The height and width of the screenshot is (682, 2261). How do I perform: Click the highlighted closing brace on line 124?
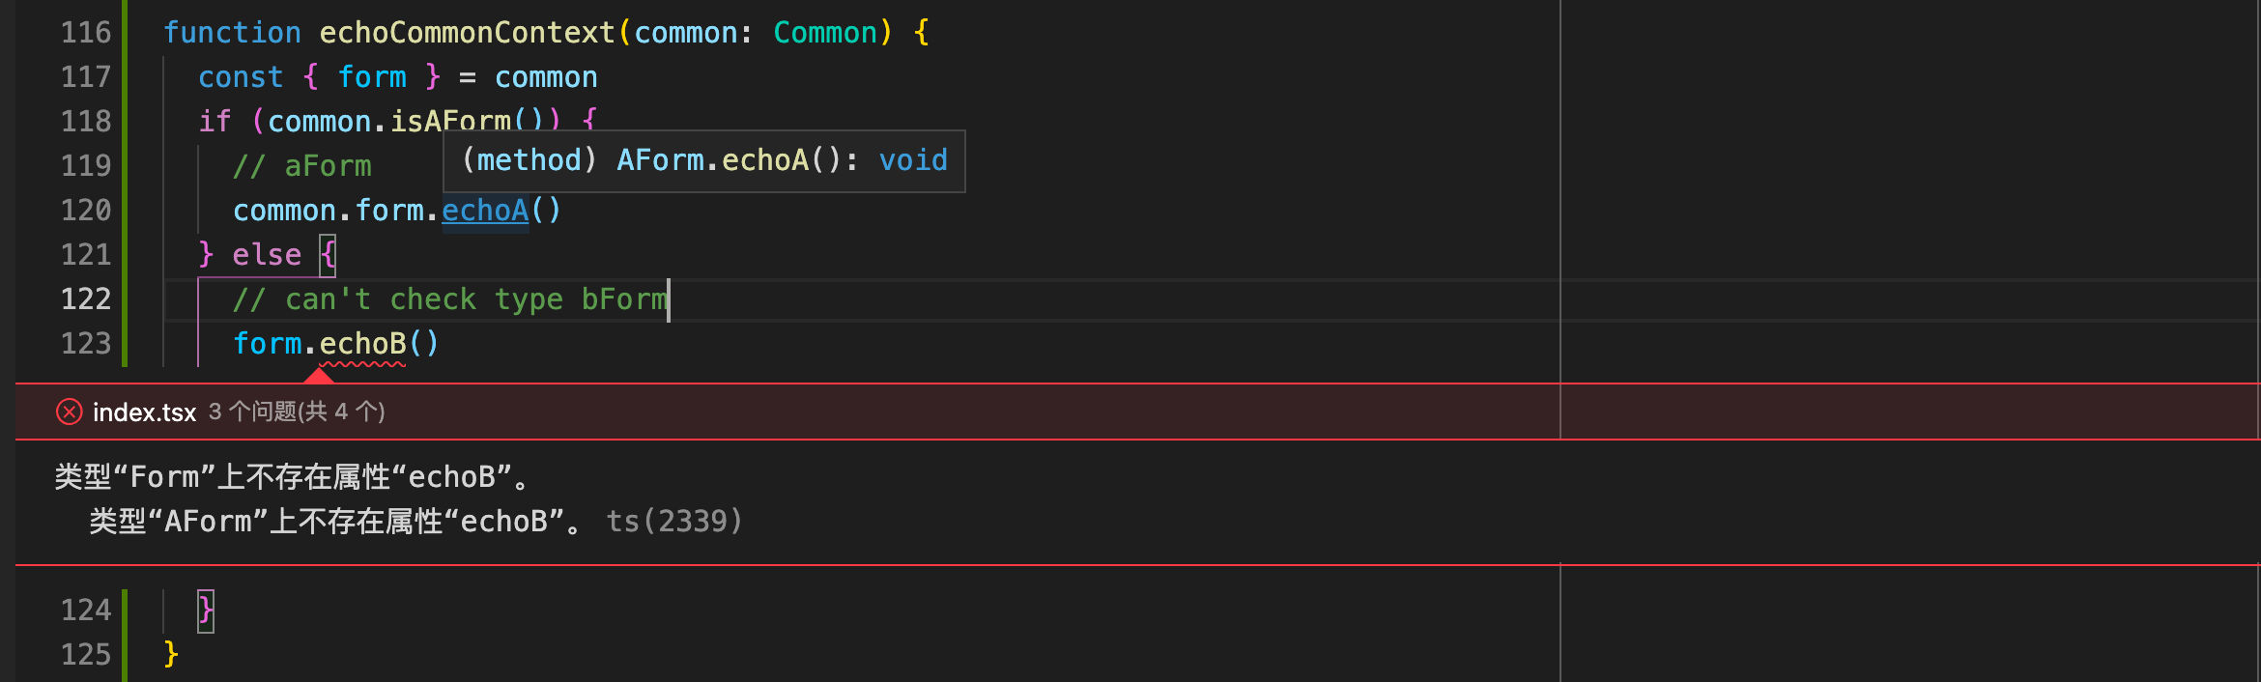(x=206, y=611)
